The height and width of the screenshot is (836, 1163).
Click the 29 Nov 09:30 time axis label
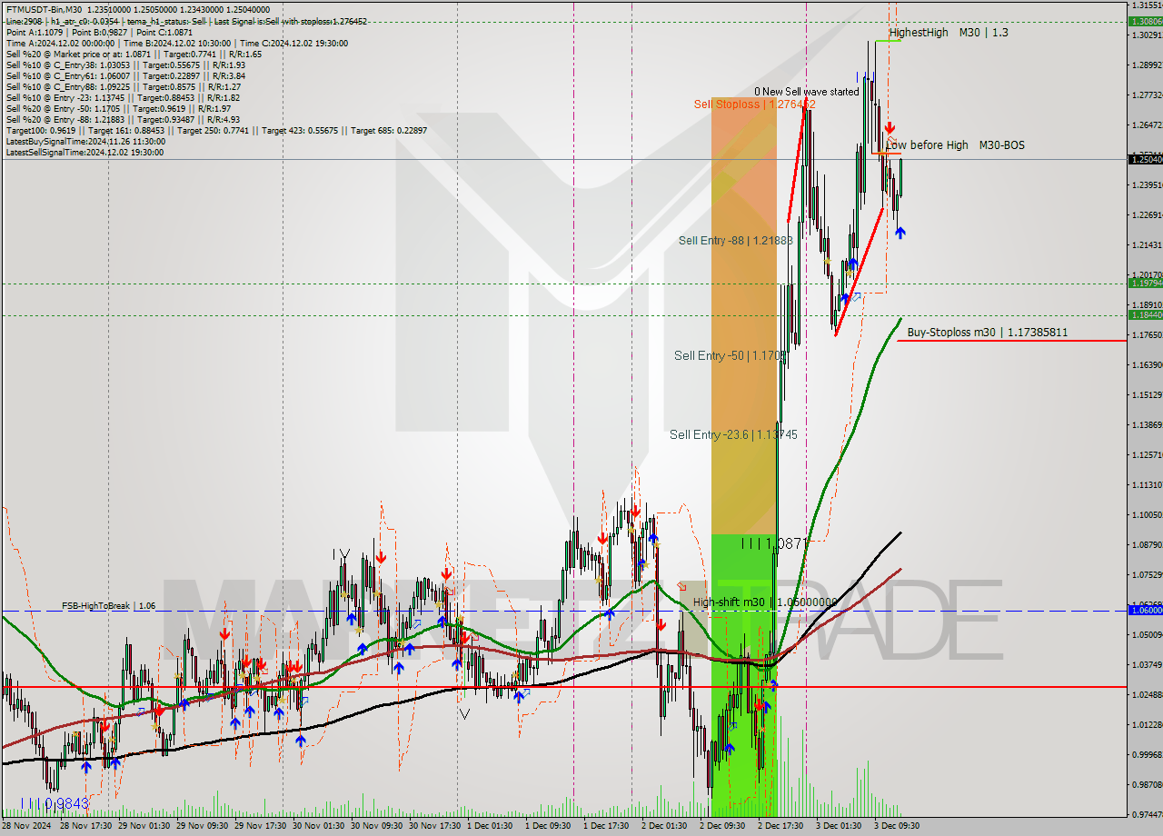(201, 826)
